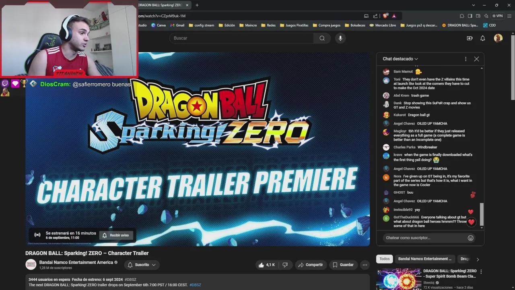Open the browser extensions puzzle icon
515x290 pixels.
pyautogui.click(x=462, y=16)
